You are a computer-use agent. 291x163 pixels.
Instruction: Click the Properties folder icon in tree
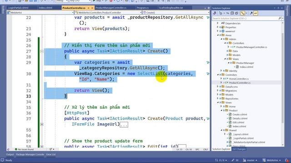[x=223, y=27]
